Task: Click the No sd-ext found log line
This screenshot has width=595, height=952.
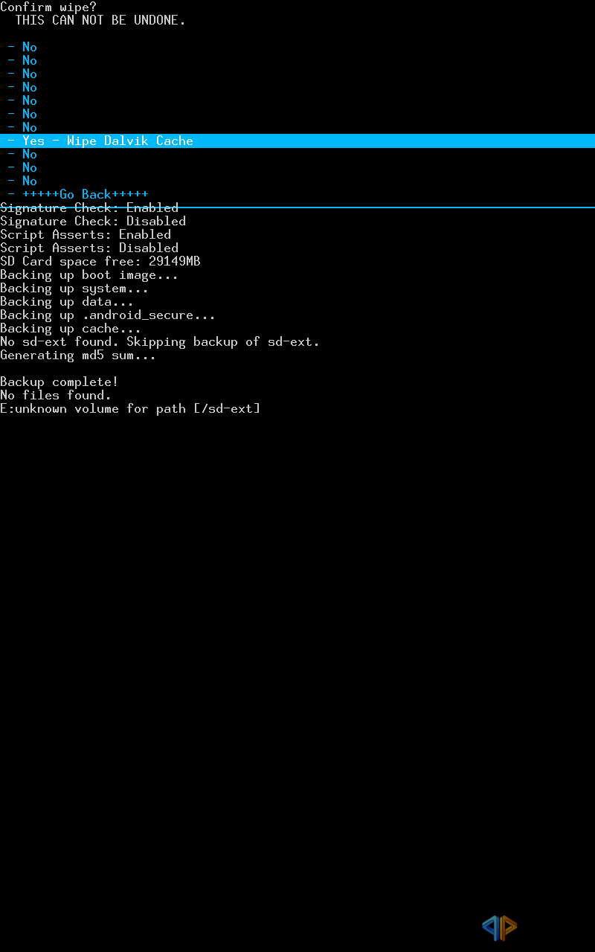Action: [160, 341]
